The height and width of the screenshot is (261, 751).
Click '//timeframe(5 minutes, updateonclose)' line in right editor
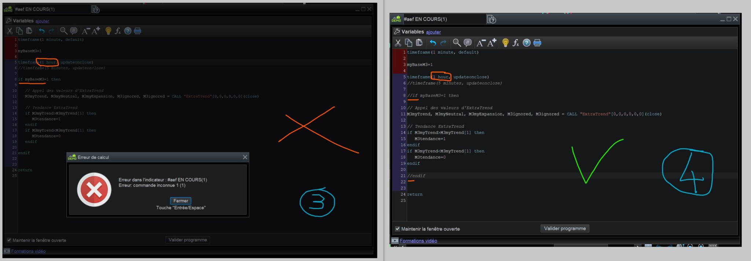pos(454,83)
